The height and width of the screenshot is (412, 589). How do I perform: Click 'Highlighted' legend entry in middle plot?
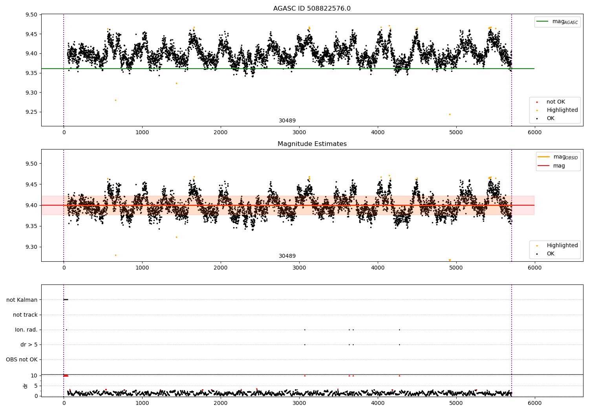(x=557, y=246)
